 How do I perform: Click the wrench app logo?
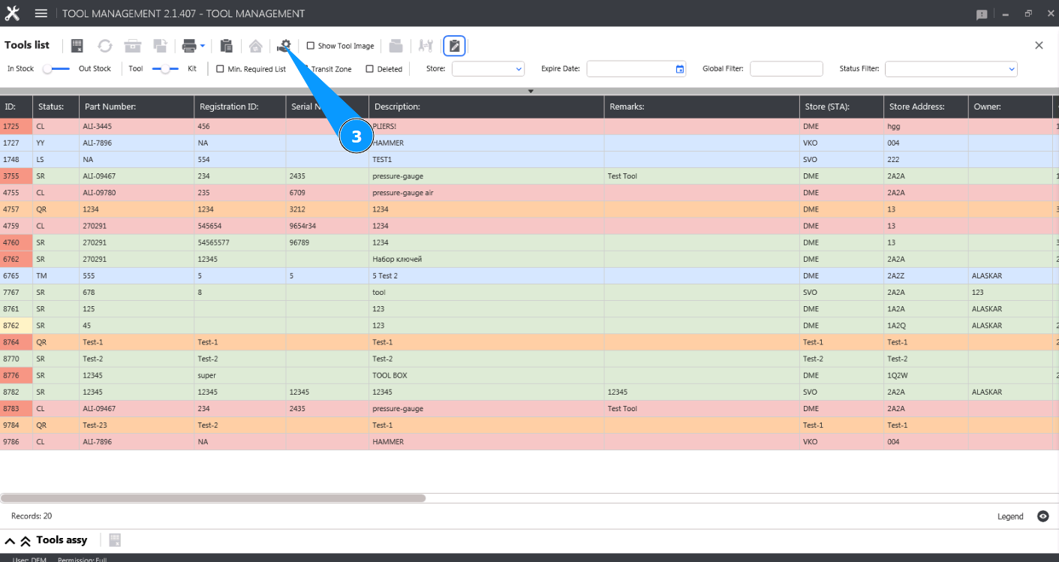coord(12,14)
